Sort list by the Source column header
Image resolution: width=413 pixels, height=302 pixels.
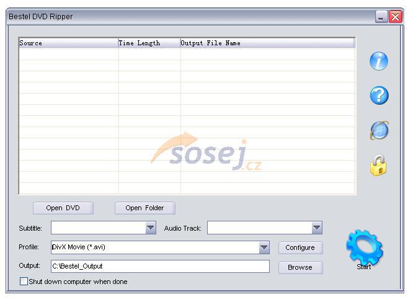coord(68,43)
